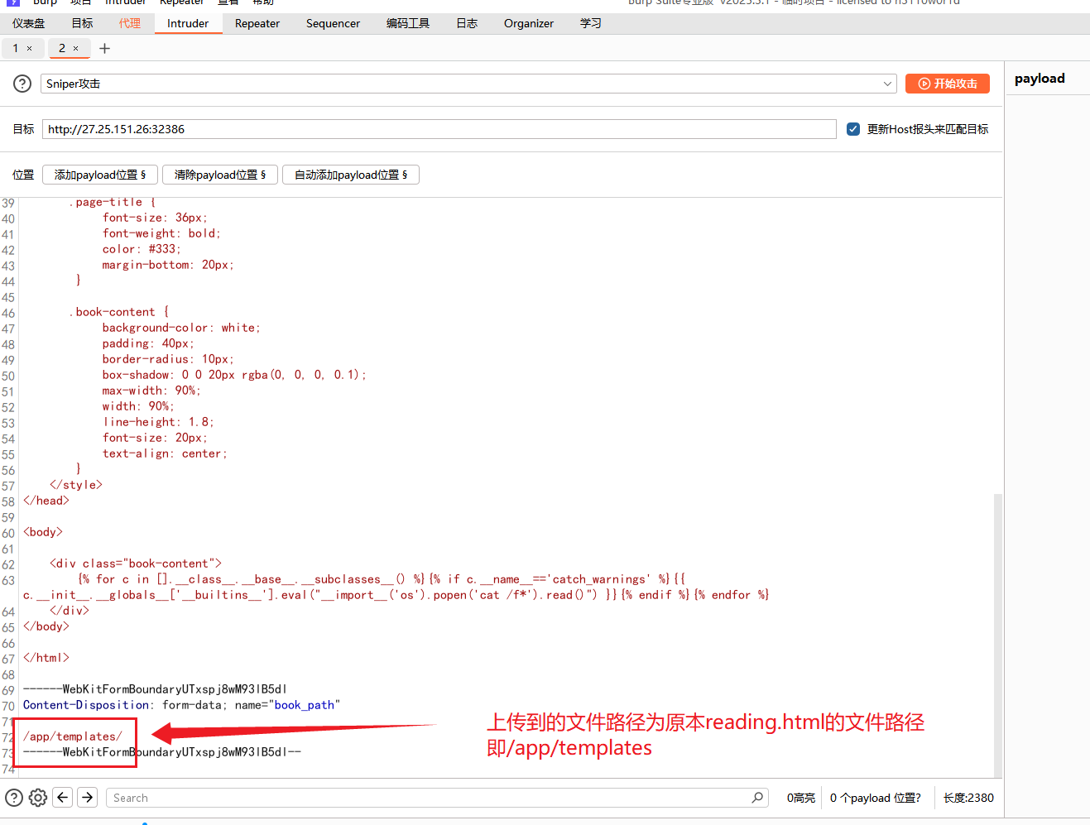Click the text-align: center line
The width and height of the screenshot is (1090, 825).
click(x=165, y=453)
